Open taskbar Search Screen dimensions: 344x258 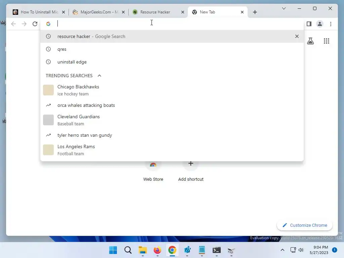128,250
